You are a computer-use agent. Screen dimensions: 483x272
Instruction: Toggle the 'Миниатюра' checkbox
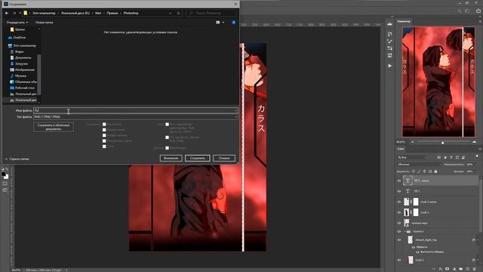(167, 148)
